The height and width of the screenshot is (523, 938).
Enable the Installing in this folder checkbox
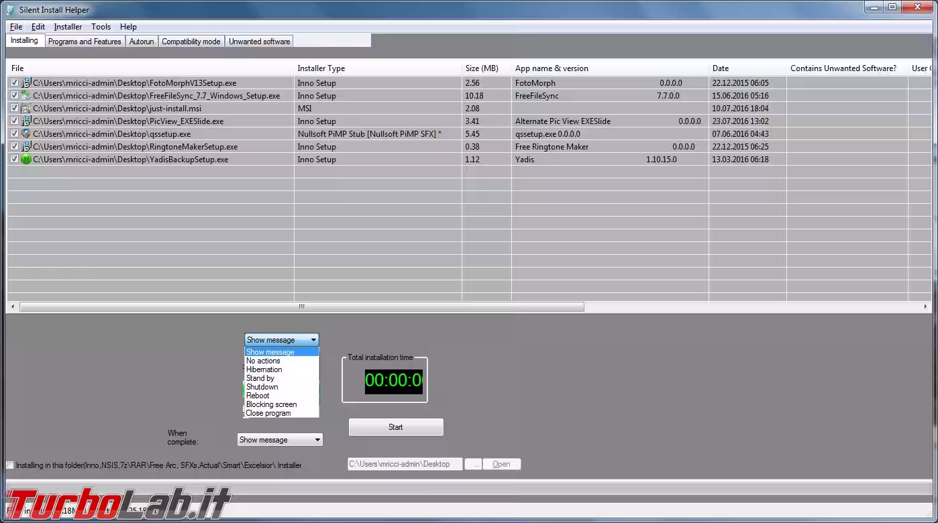[10, 465]
